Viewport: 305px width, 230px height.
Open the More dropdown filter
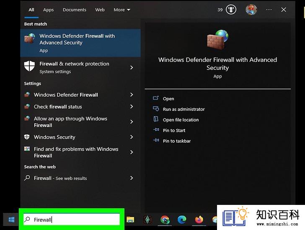122,10
